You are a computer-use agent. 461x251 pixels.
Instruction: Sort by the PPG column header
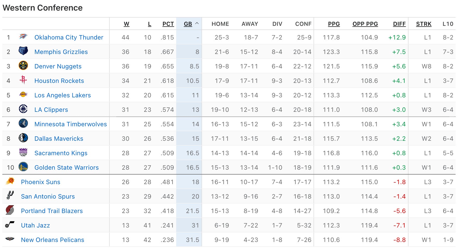click(334, 24)
